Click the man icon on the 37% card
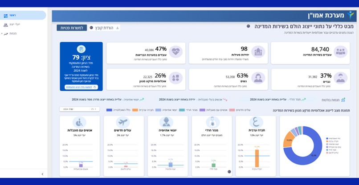The width and height of the screenshot is (359, 185). click(340, 78)
